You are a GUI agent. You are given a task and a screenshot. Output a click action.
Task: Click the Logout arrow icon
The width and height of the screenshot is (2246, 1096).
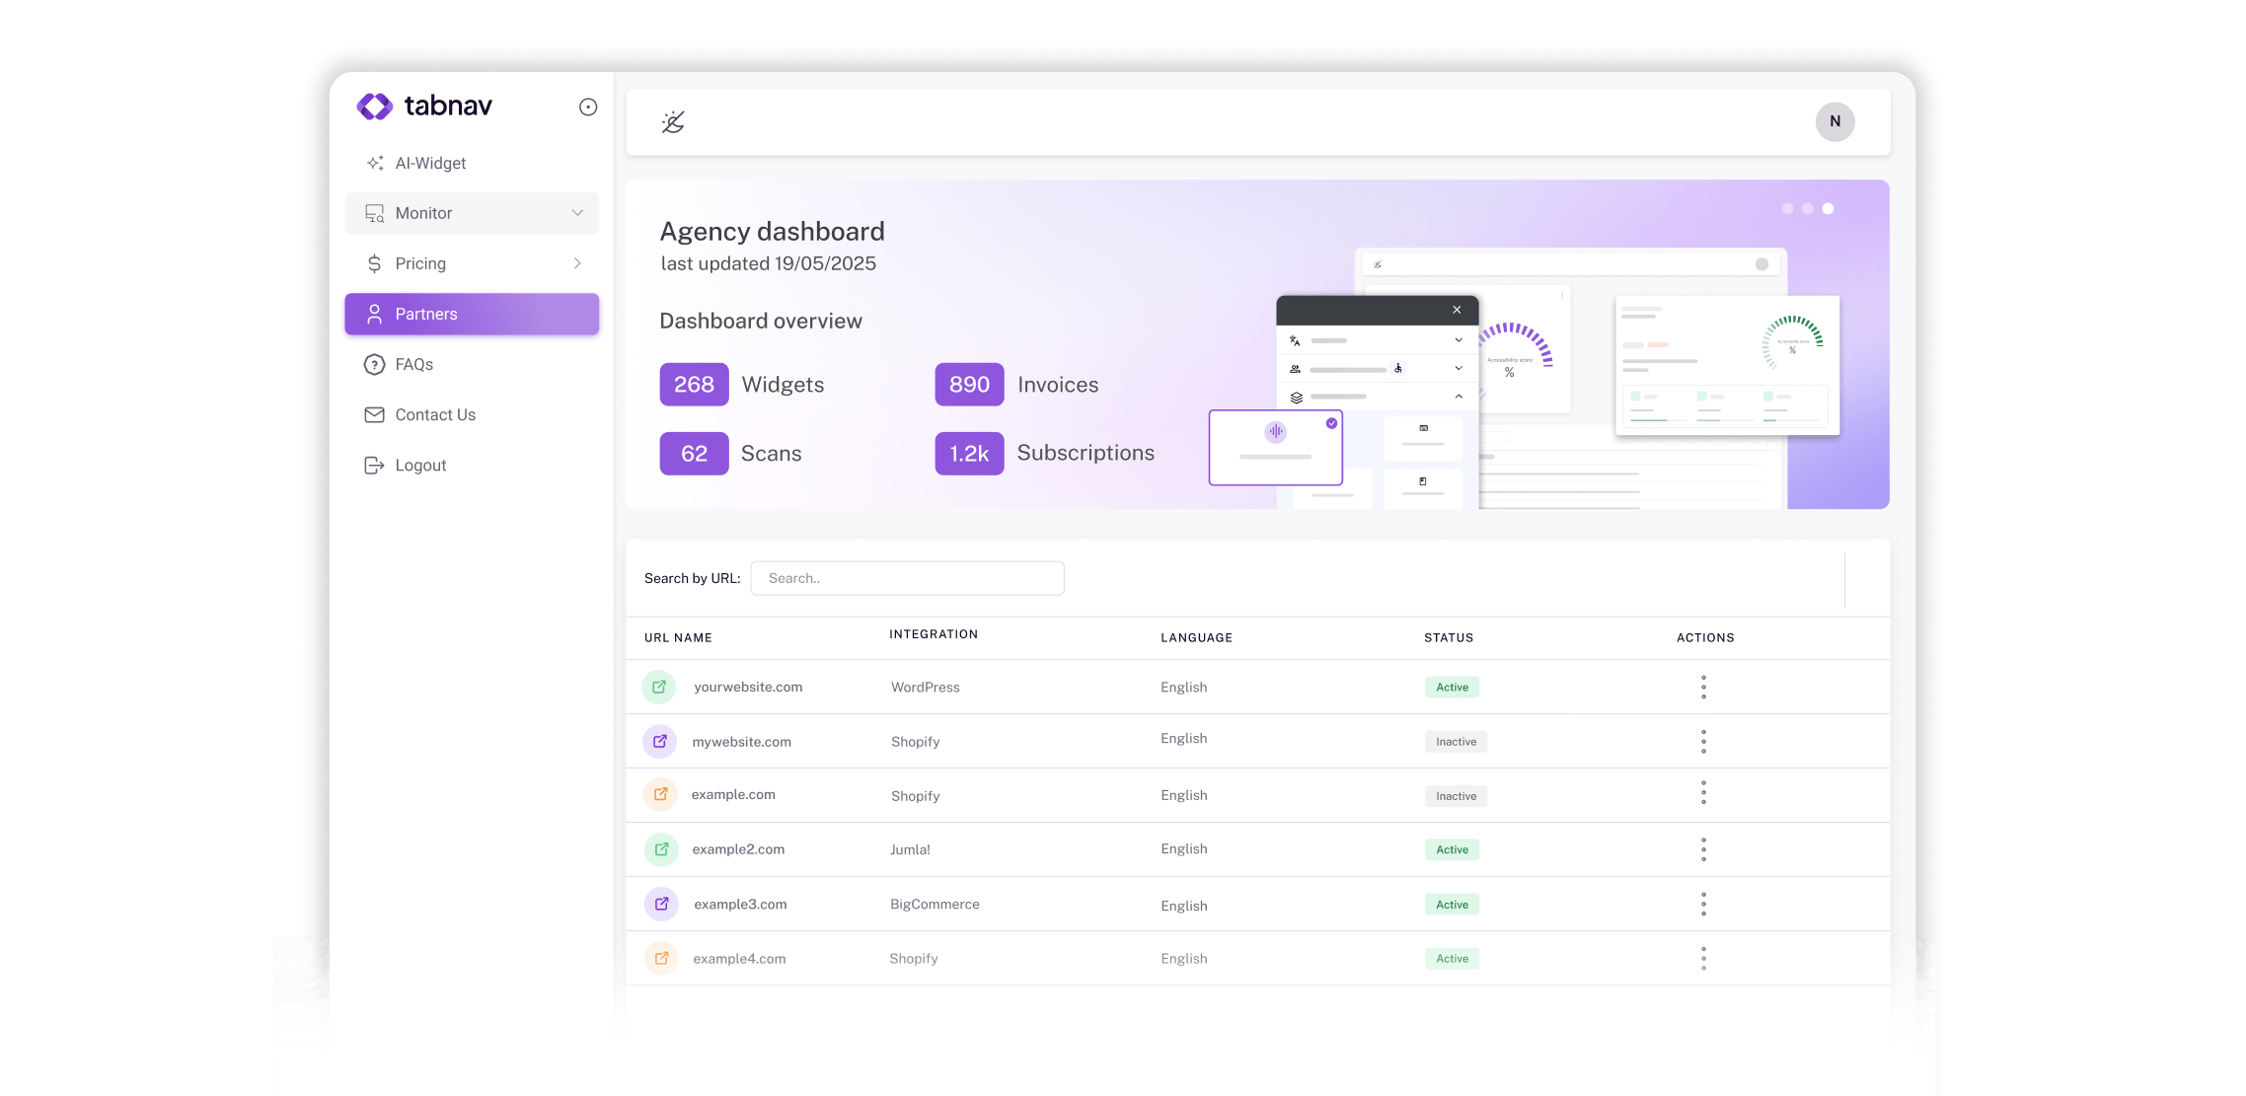[x=373, y=465]
